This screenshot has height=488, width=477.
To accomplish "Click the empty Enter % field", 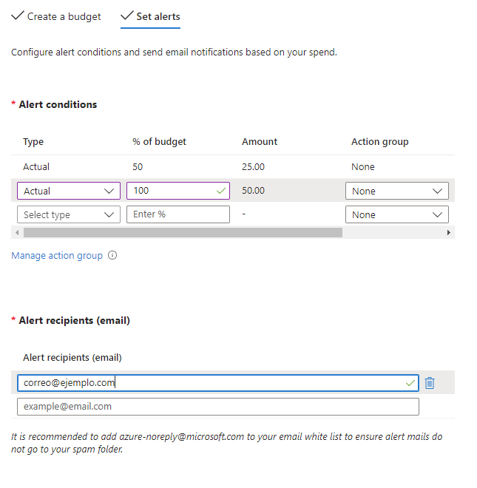I will (x=178, y=214).
